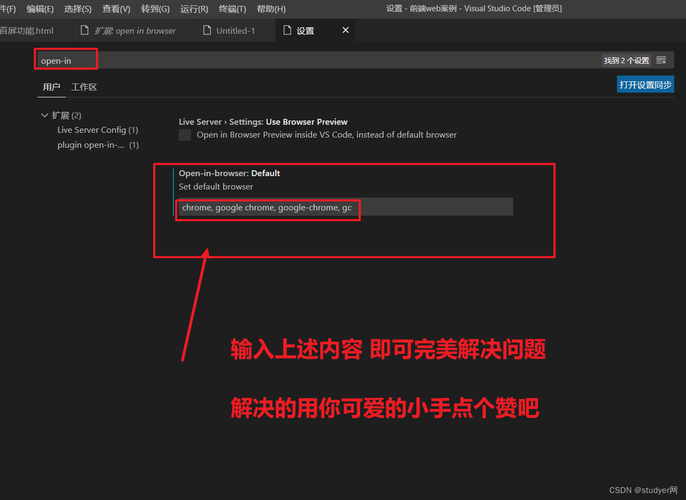Select plugin open-in-... (1) in settings tree
Screen dimensions: 686x500
pos(98,145)
